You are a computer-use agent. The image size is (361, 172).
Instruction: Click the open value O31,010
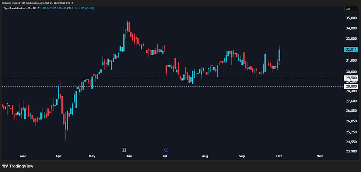42,8
